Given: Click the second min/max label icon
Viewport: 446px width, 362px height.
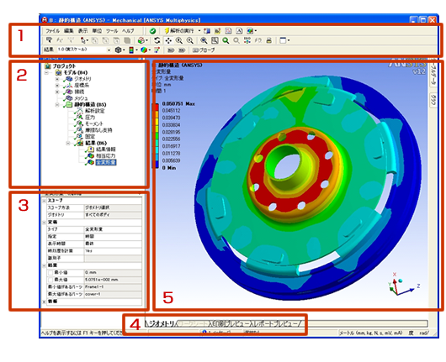Looking at the screenshot, I should (182, 50).
